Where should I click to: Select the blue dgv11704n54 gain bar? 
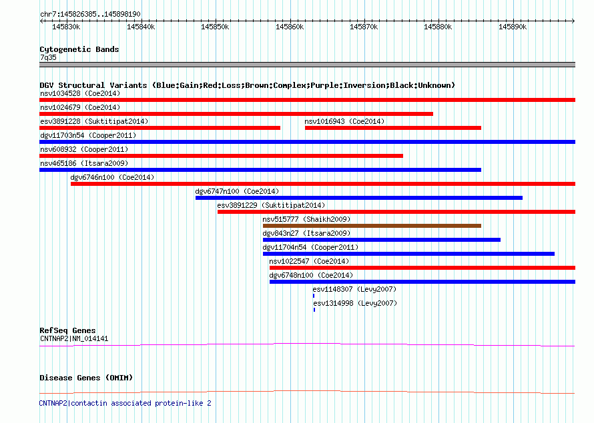coord(408,254)
